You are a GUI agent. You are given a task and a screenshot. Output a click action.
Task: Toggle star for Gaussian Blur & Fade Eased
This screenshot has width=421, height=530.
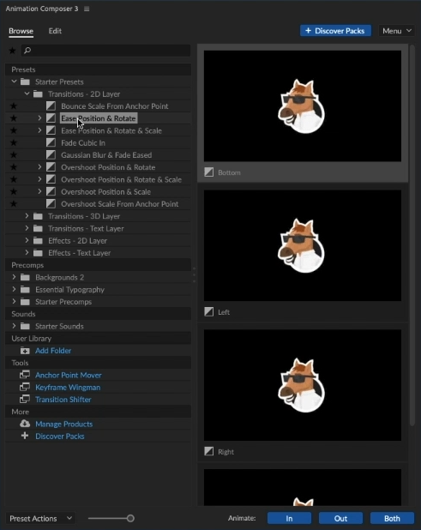click(14, 155)
